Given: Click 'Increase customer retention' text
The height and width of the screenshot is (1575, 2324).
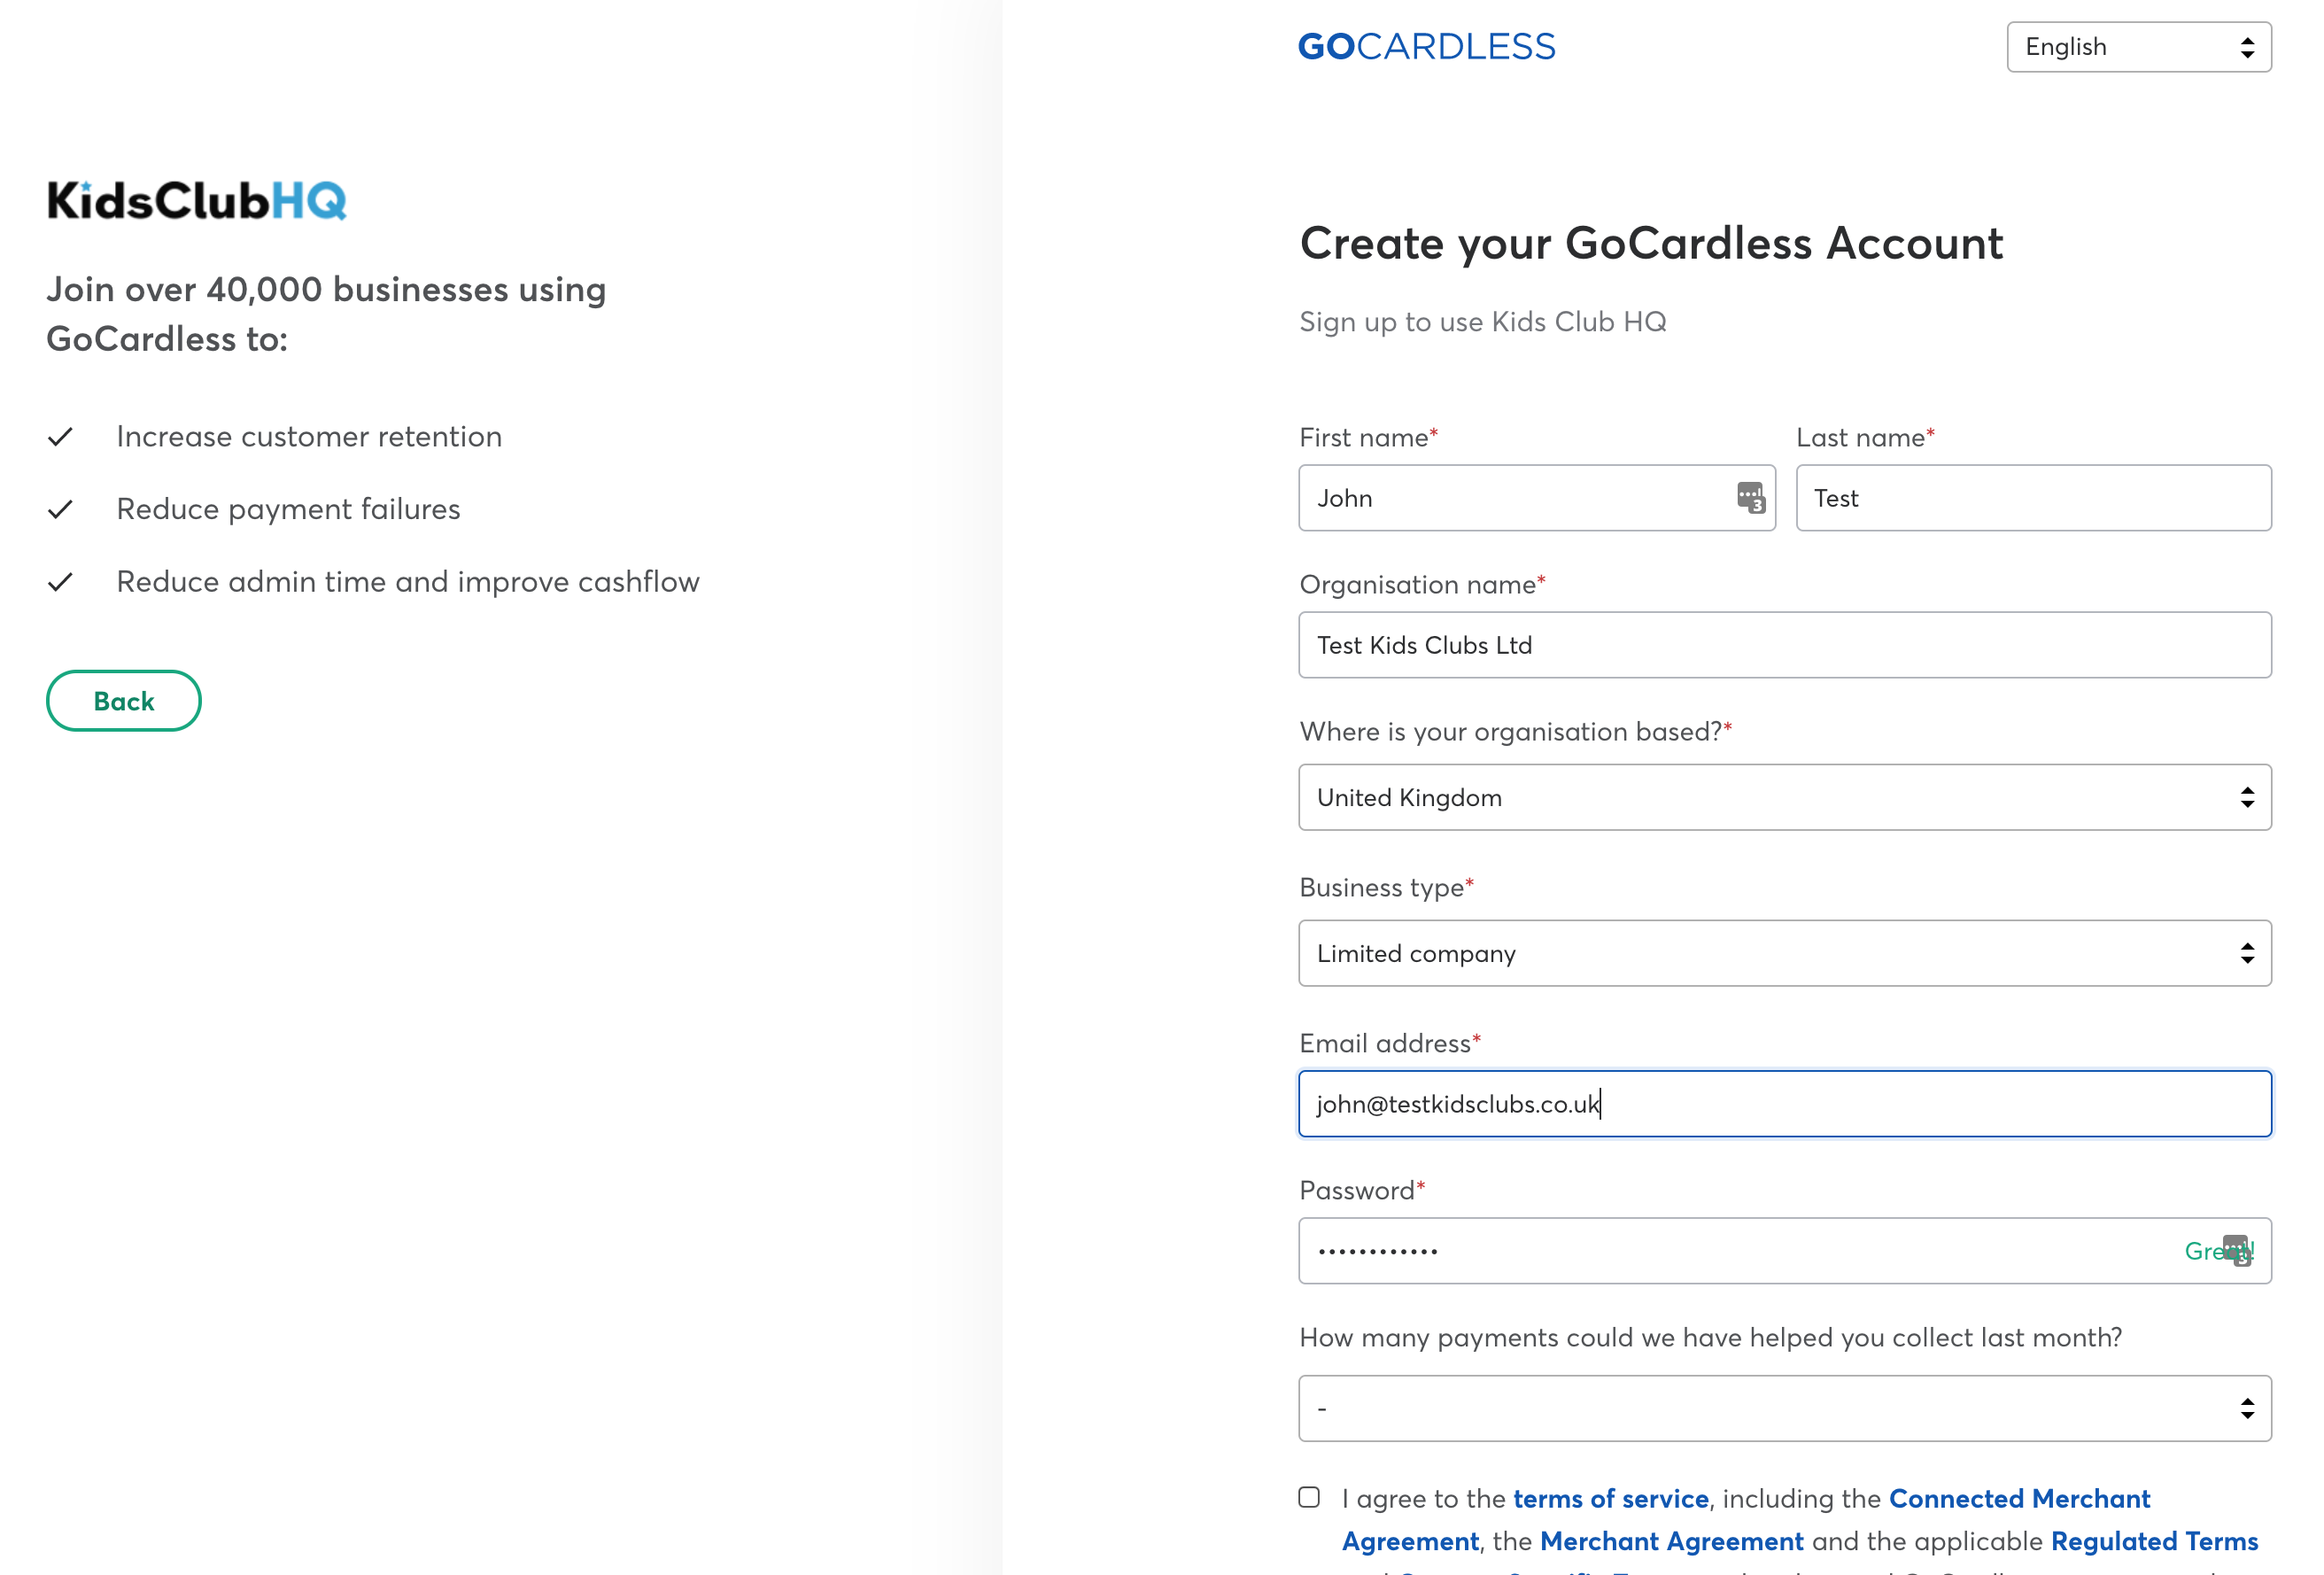Looking at the screenshot, I should coord(309,437).
